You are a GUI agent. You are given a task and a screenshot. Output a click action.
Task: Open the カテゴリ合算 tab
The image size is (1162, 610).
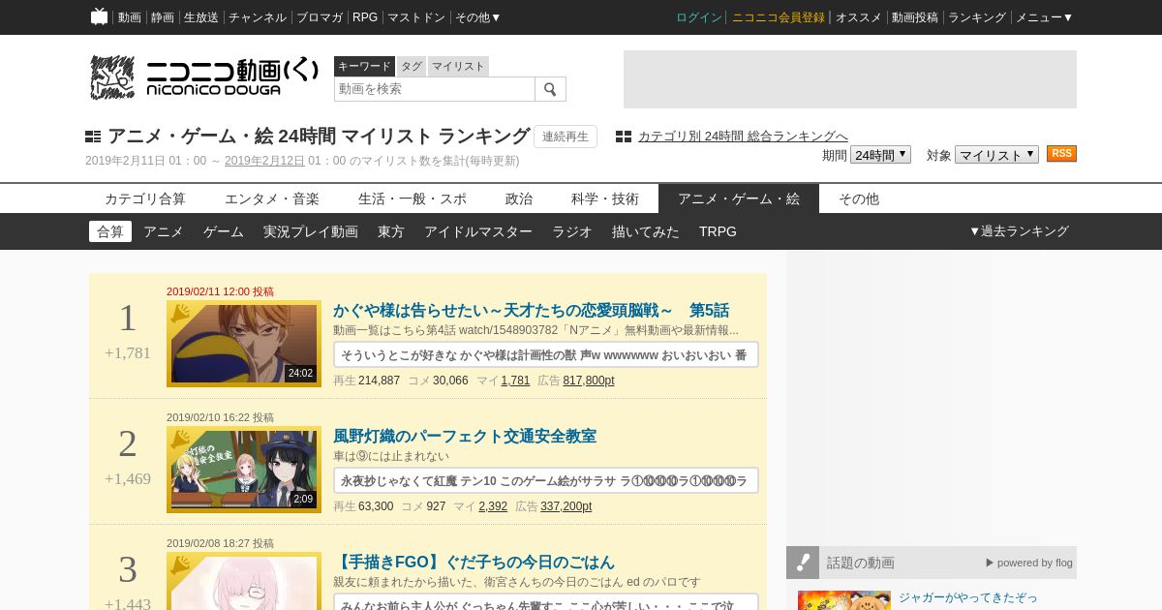[145, 198]
